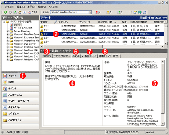The image size is (169, 135).
Task: Click the 状態 colored grid icon
Action: click(x=5, y=82)
